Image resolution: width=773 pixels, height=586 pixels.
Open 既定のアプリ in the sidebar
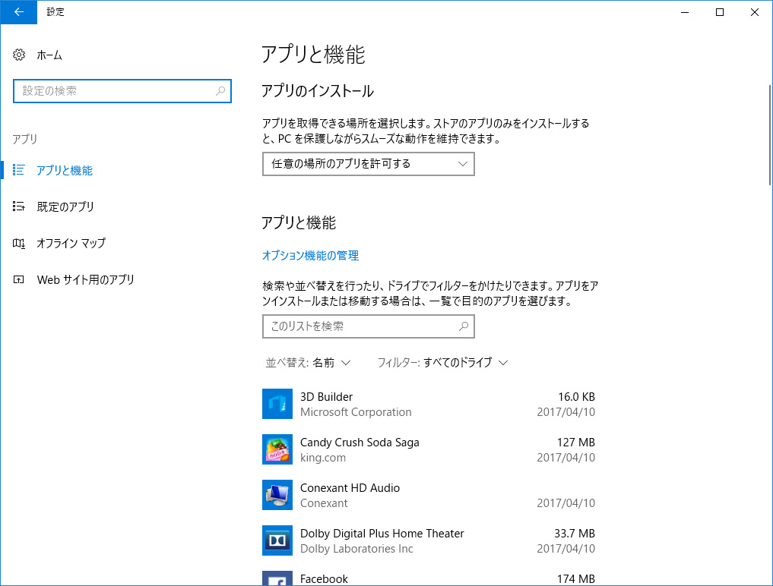(x=65, y=206)
